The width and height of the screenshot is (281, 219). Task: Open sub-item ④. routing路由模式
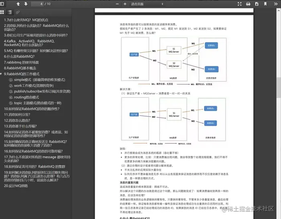point(24,97)
